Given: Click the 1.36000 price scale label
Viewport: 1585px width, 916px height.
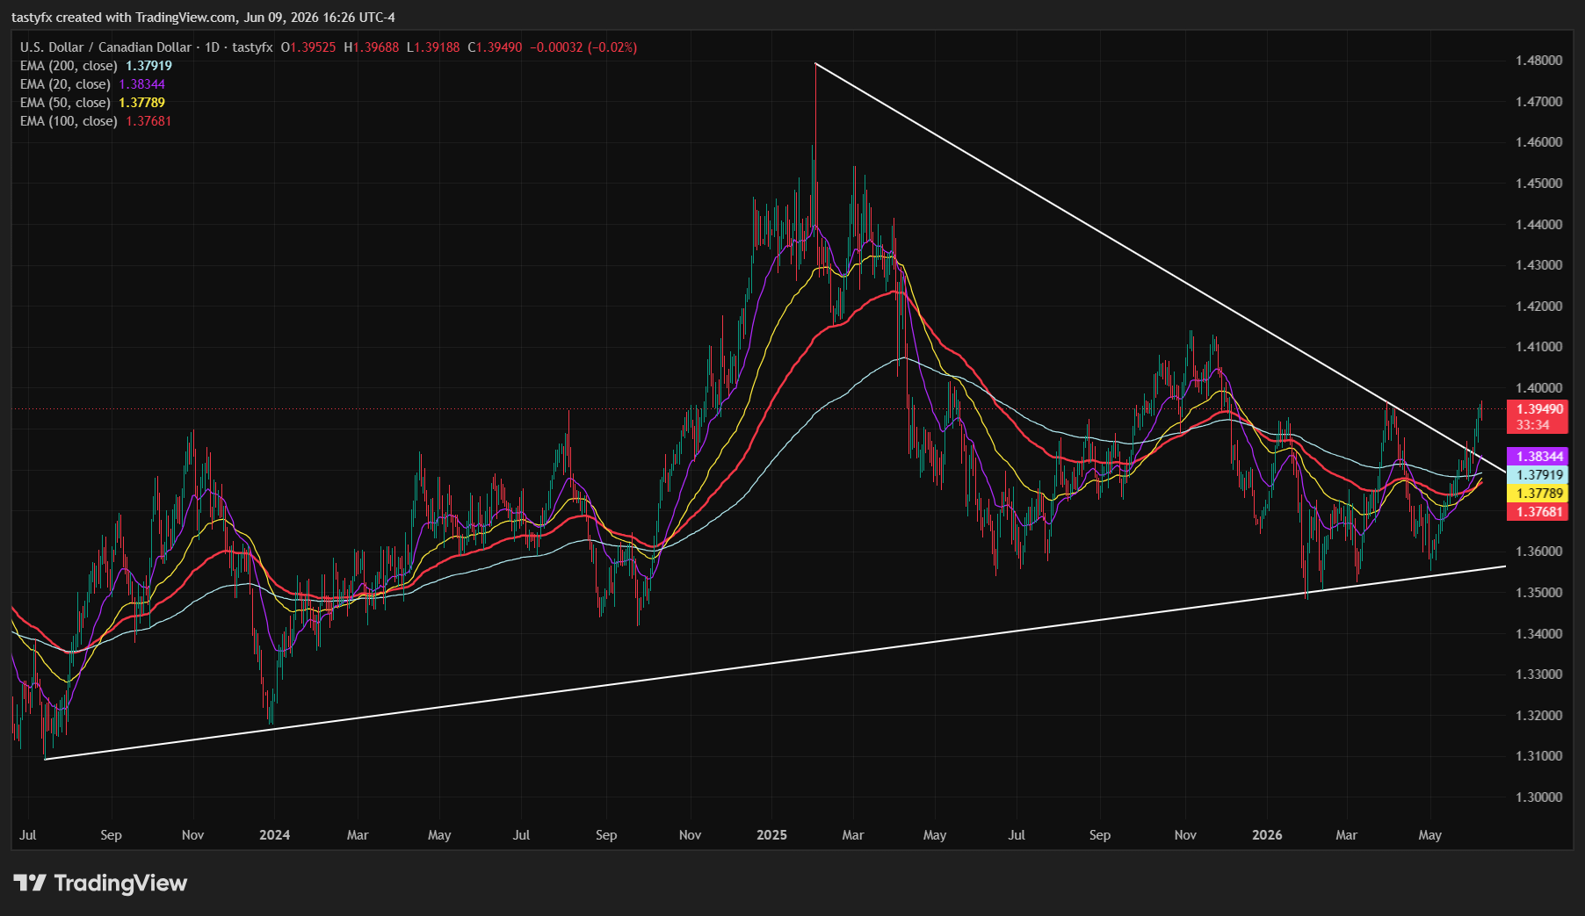Looking at the screenshot, I should click(1539, 552).
